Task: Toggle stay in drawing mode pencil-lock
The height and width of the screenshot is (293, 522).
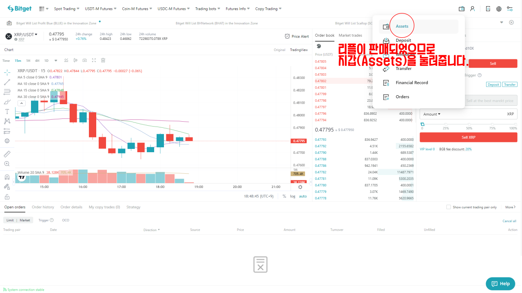Action: [x=7, y=187]
